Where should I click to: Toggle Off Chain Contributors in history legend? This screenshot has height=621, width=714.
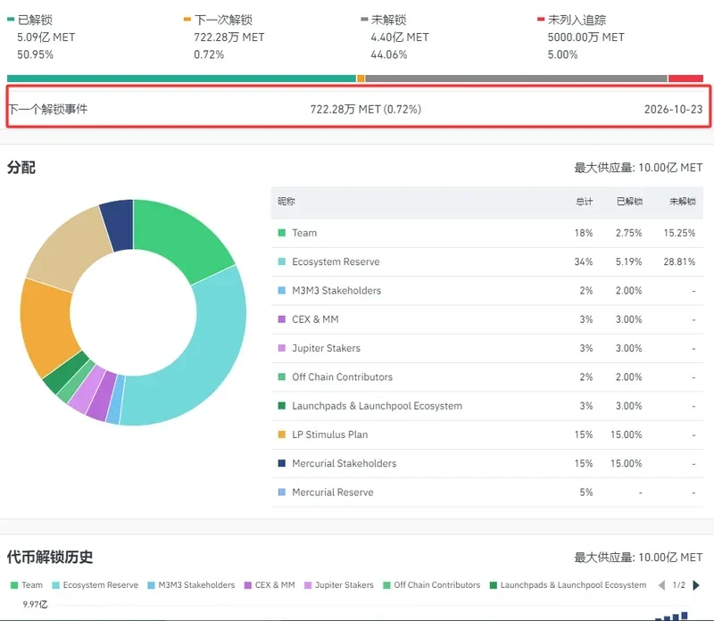(432, 585)
